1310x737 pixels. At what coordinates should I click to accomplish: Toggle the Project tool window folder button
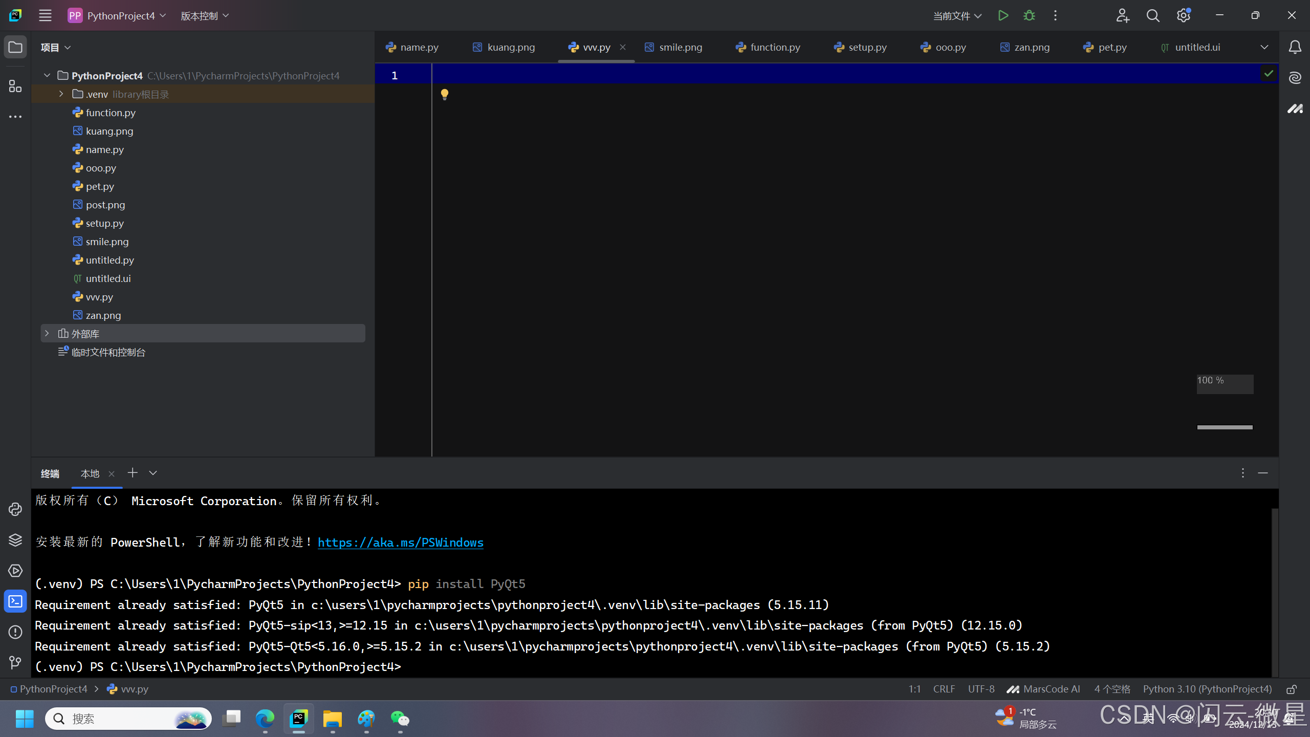point(15,47)
